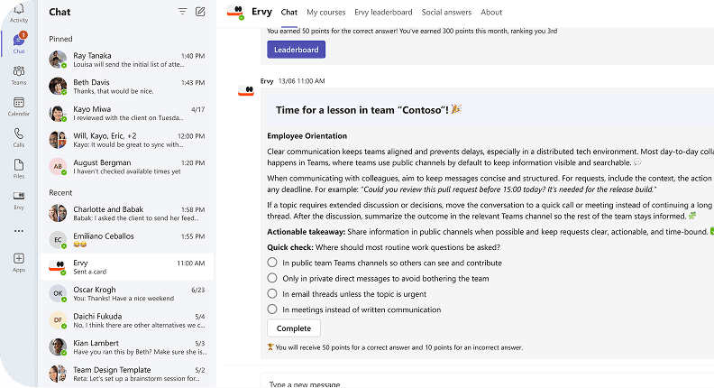
Task: Click the Pinned section label
Action: (x=60, y=39)
